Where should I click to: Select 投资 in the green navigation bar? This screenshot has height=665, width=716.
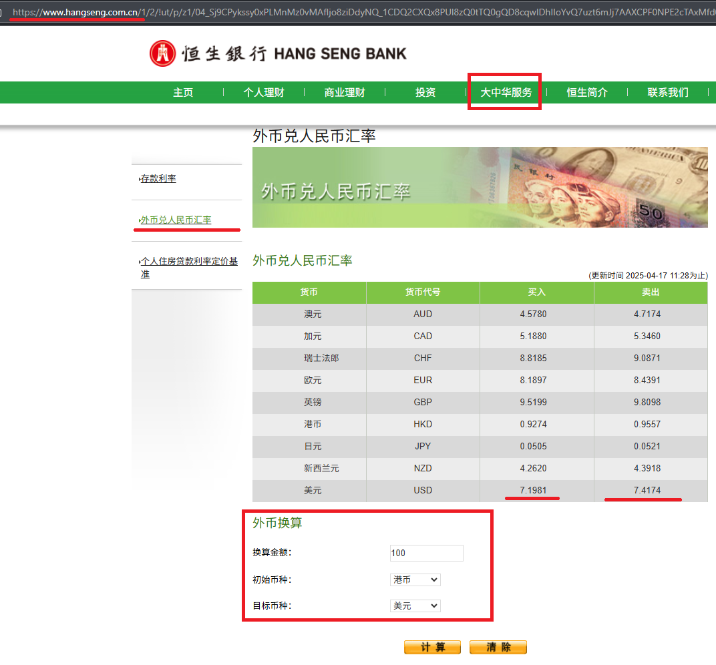click(x=425, y=93)
